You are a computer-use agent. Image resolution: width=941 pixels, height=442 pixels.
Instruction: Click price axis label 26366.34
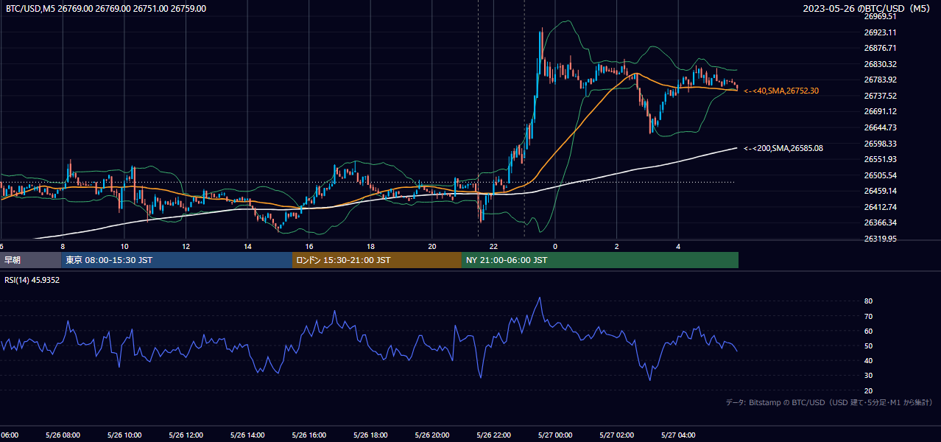(x=880, y=222)
